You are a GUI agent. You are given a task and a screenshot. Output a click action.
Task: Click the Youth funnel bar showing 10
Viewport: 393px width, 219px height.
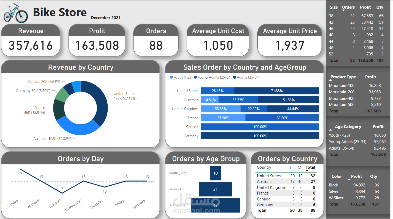(x=215, y=173)
